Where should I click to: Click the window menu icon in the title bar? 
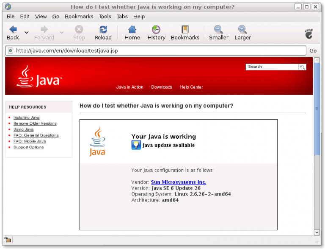pos(8,7)
